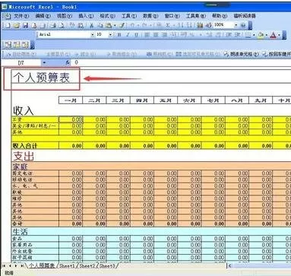Cut selection with the scissors icon
The height and width of the screenshot is (276, 291).
[x=91, y=25]
